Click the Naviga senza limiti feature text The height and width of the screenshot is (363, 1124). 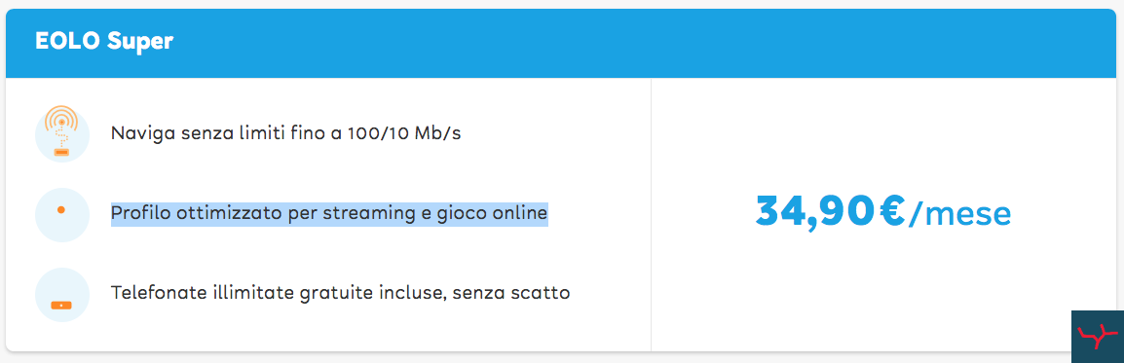click(x=286, y=134)
